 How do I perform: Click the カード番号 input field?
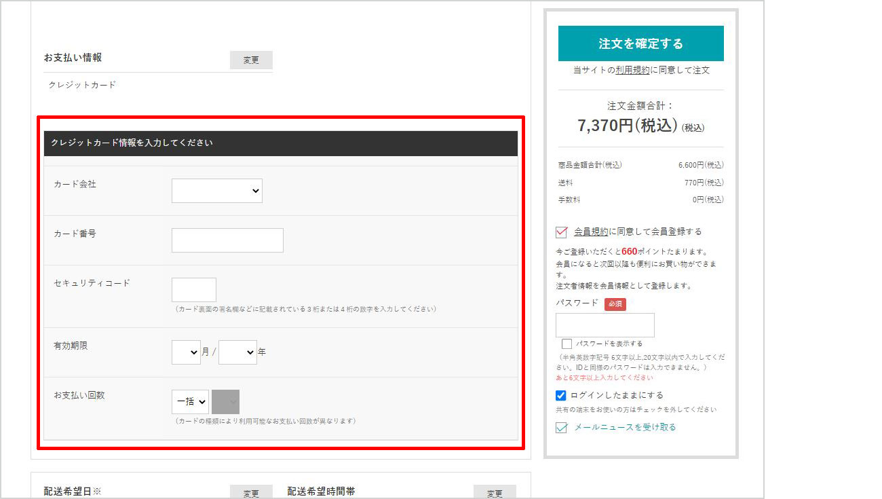(227, 240)
